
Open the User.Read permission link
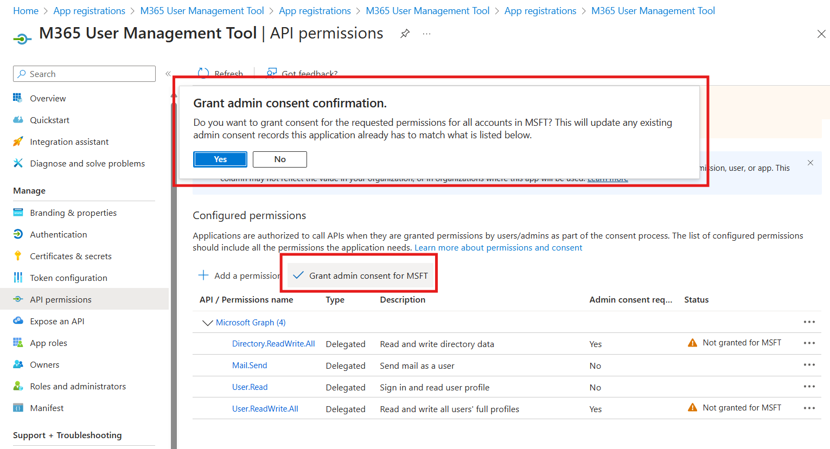(x=250, y=387)
